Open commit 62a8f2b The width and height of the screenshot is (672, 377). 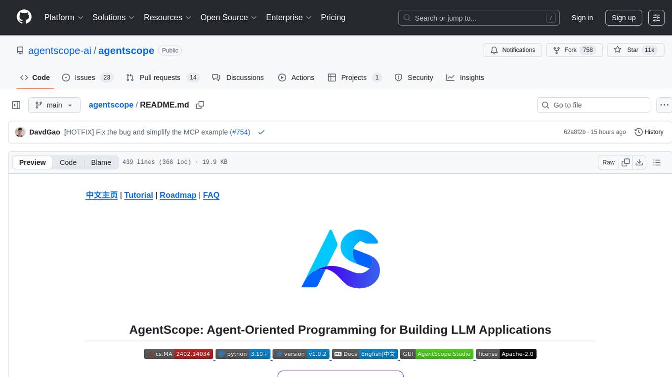[x=574, y=132]
